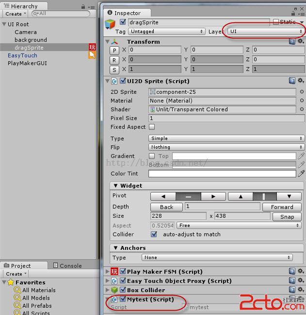Image resolution: width=306 pixels, height=315 pixels.
Task: Click PlayMaker icon next to dragSprite in Hierarchy
Action: click(92, 47)
